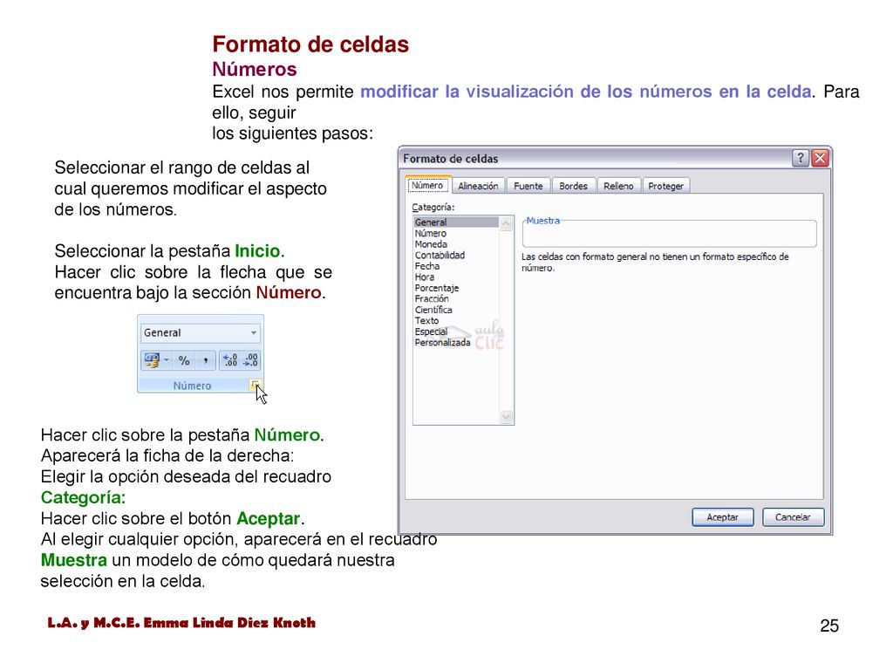The height and width of the screenshot is (670, 893).
Task: Select Moneda in the category list
Action: tap(431, 244)
